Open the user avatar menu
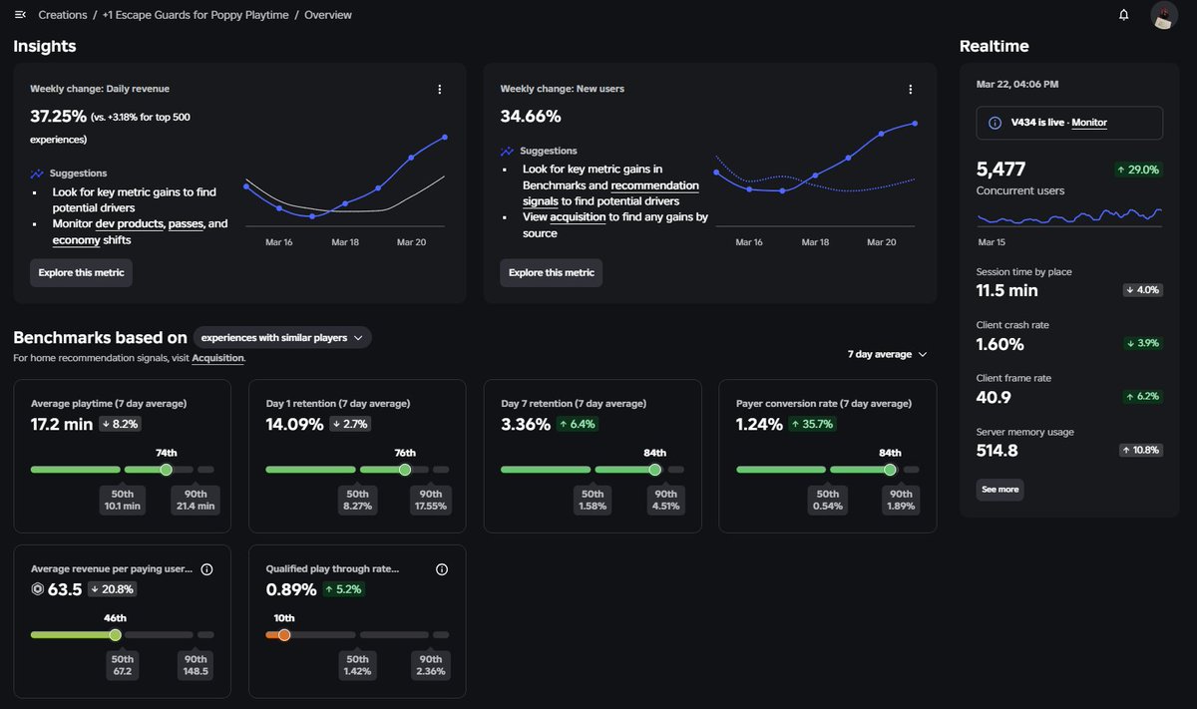The height and width of the screenshot is (709, 1197). tap(1164, 15)
